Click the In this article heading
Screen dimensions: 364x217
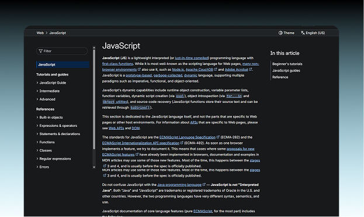click(285, 53)
